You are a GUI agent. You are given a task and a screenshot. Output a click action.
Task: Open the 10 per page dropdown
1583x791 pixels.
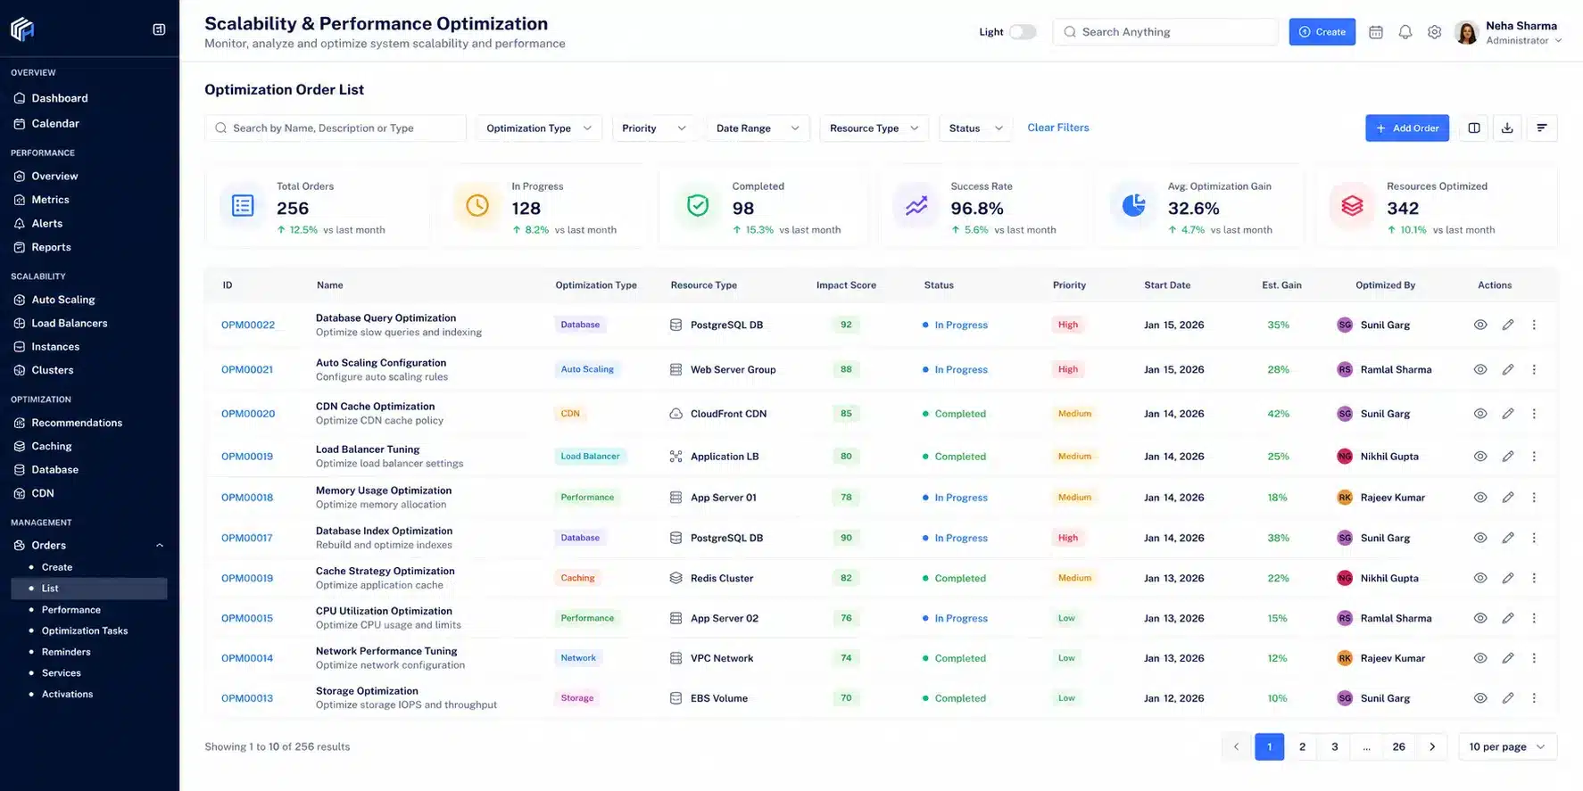tap(1507, 747)
